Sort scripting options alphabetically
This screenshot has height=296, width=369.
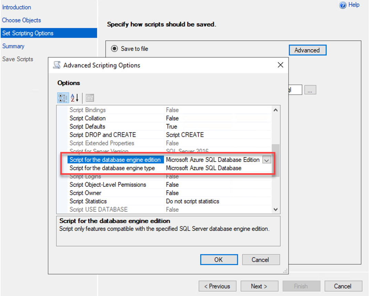tap(74, 98)
